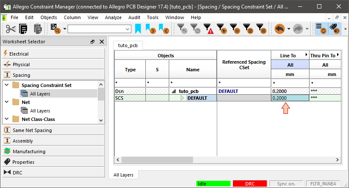The height and width of the screenshot is (188, 349).
Task: Go to next bookmark icon
Action: pos(150,29)
